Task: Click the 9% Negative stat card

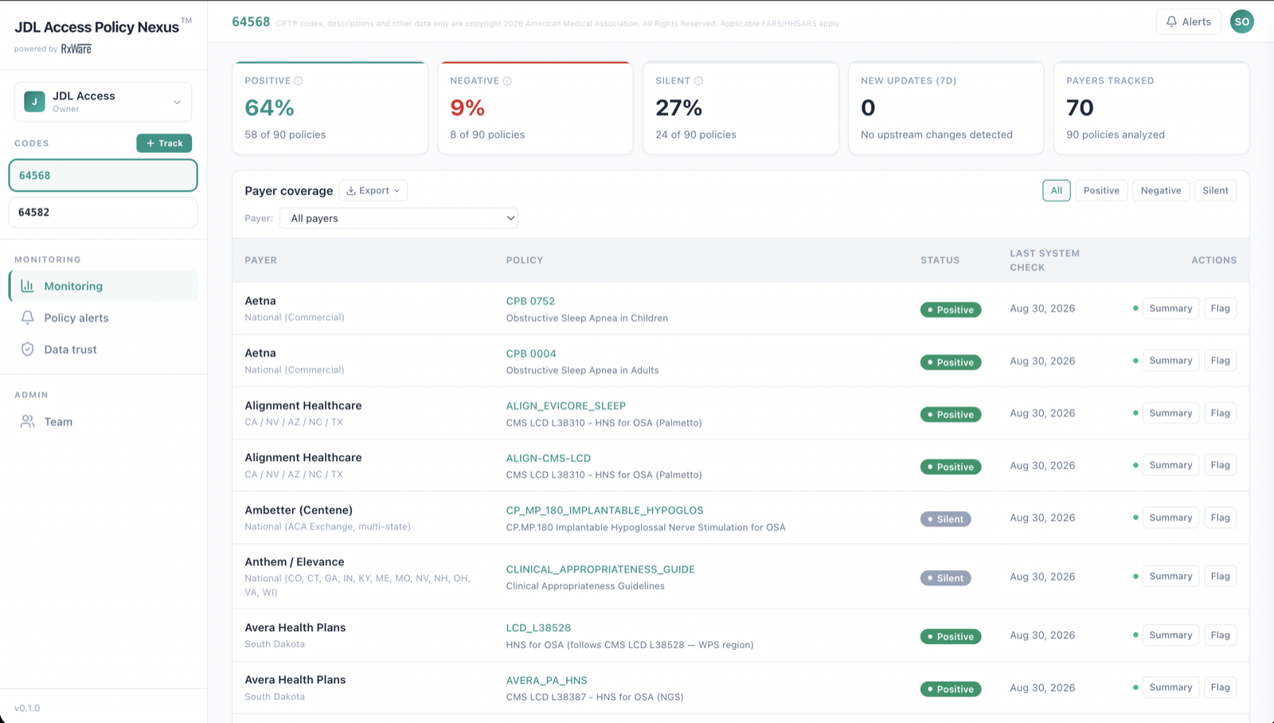Action: pos(535,108)
